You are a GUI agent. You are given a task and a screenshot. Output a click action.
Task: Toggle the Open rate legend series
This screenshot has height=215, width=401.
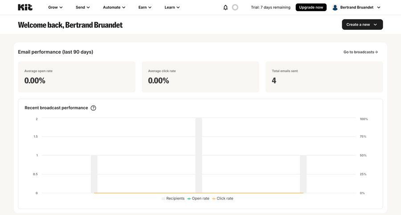pyautogui.click(x=198, y=199)
